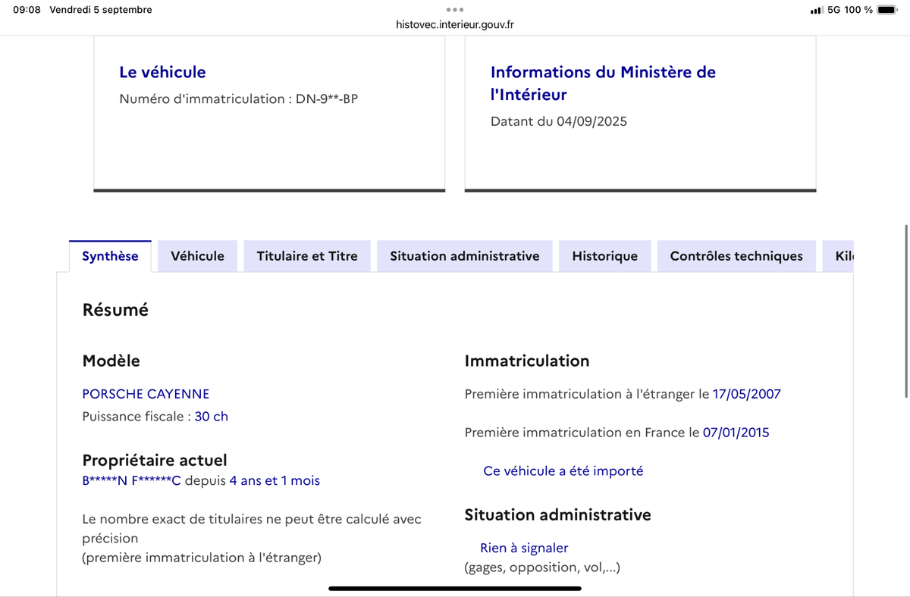The height and width of the screenshot is (597, 910).
Task: Tap the page vertical scrollbar
Action: (x=906, y=311)
